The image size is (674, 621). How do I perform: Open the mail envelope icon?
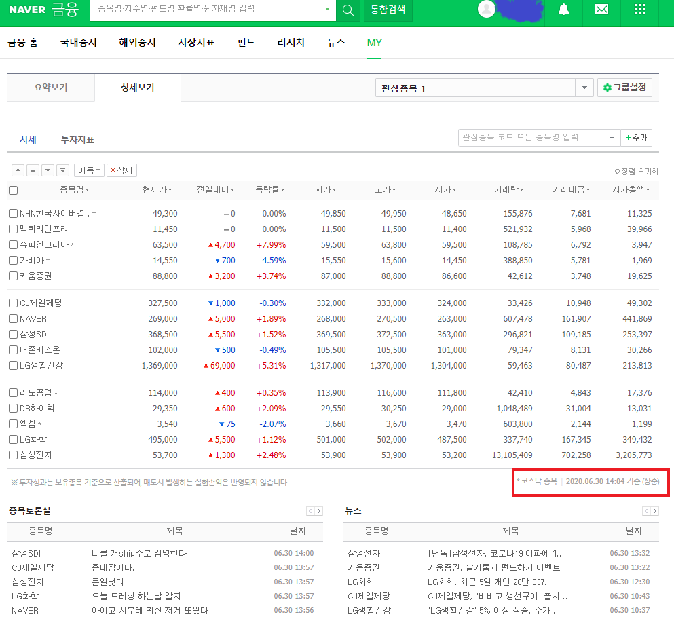pos(601,10)
